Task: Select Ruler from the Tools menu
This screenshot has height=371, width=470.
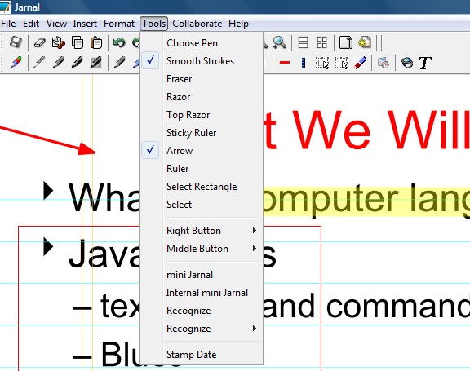Action: pyautogui.click(x=200, y=168)
